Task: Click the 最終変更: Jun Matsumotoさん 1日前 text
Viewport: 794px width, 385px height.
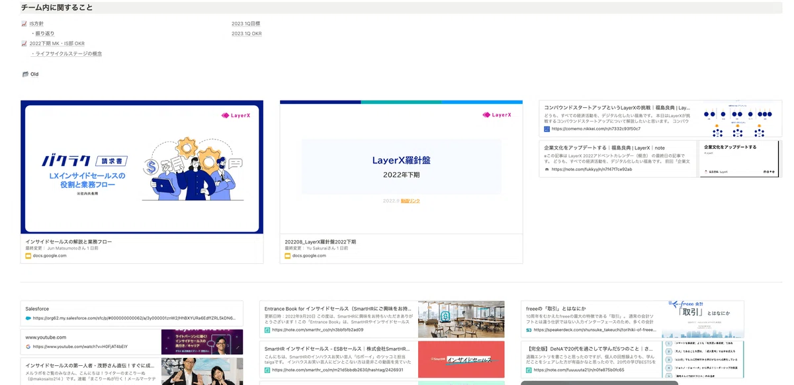Action: pos(62,248)
